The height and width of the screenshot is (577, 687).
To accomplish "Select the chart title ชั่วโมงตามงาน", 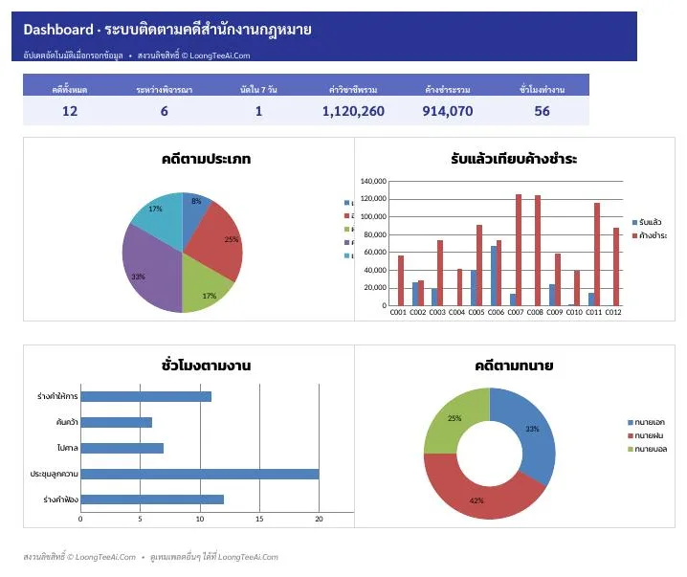I will [x=206, y=365].
